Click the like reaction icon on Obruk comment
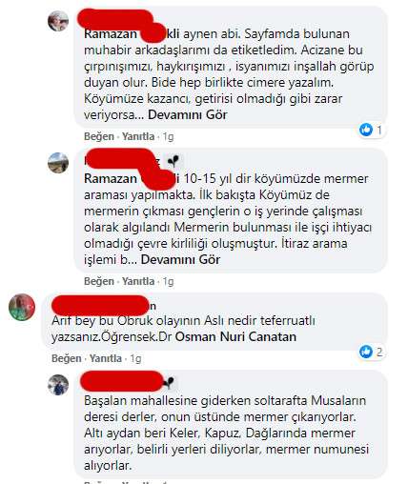This screenshot has height=484, width=408. [366, 352]
